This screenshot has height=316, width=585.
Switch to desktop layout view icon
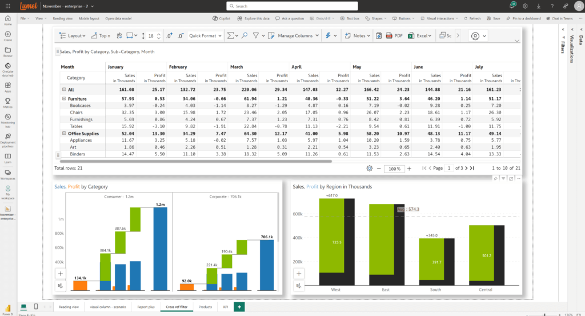click(23, 307)
